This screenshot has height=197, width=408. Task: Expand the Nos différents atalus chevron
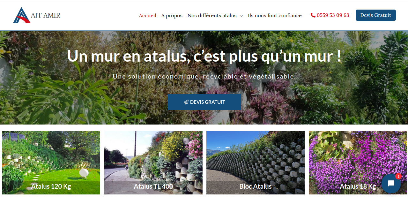point(241,16)
